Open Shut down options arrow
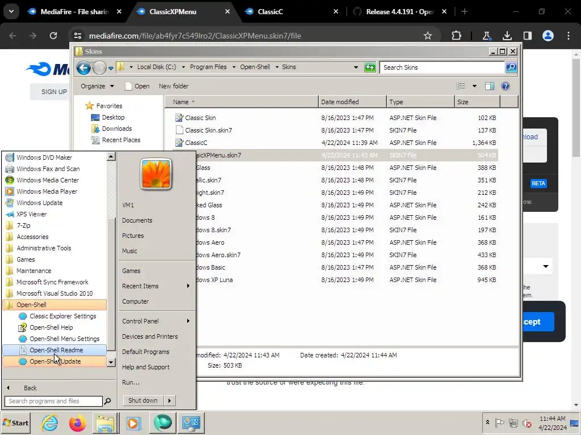Viewport: 581px width, 435px height. pyautogui.click(x=170, y=400)
